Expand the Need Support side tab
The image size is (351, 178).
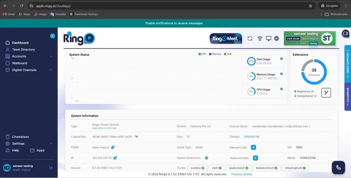pos(348,63)
